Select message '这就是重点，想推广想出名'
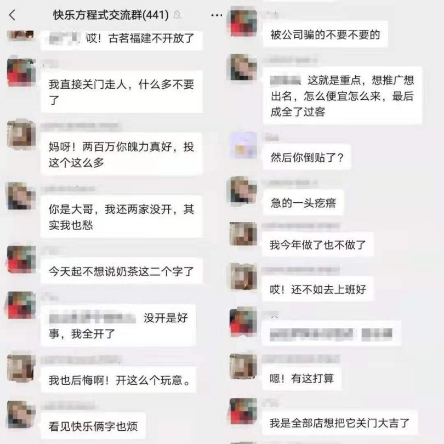 click(343, 96)
